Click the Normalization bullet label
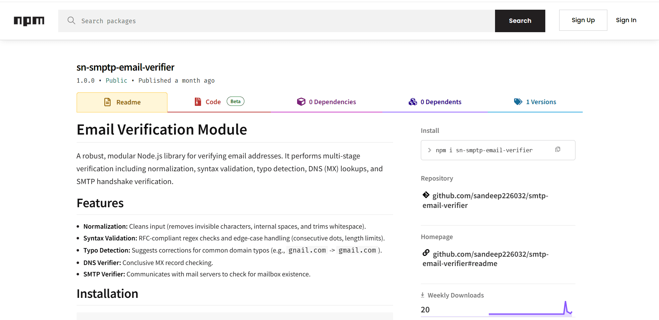 (106, 227)
